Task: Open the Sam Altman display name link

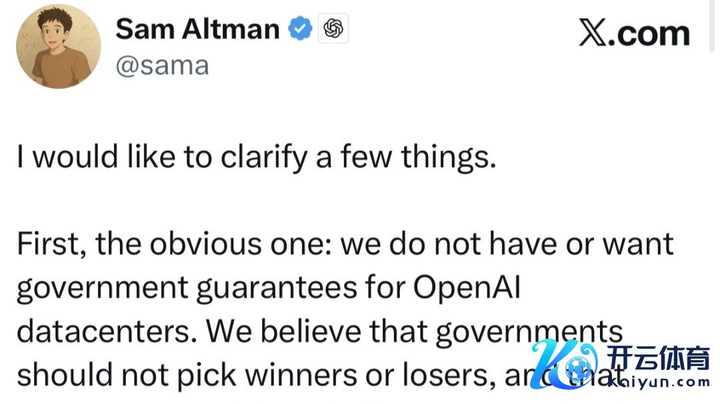Action: coord(197,29)
